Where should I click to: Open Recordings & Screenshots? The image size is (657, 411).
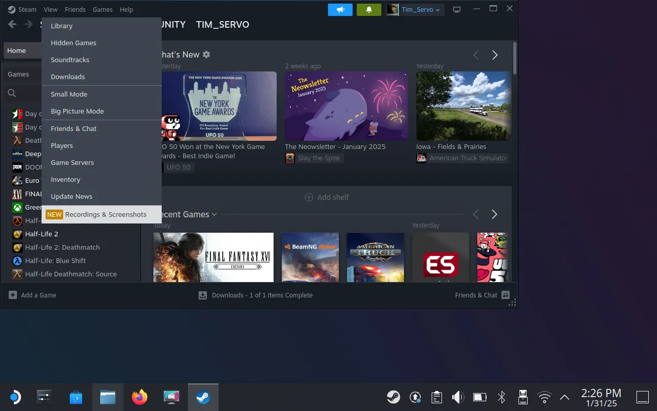click(106, 214)
